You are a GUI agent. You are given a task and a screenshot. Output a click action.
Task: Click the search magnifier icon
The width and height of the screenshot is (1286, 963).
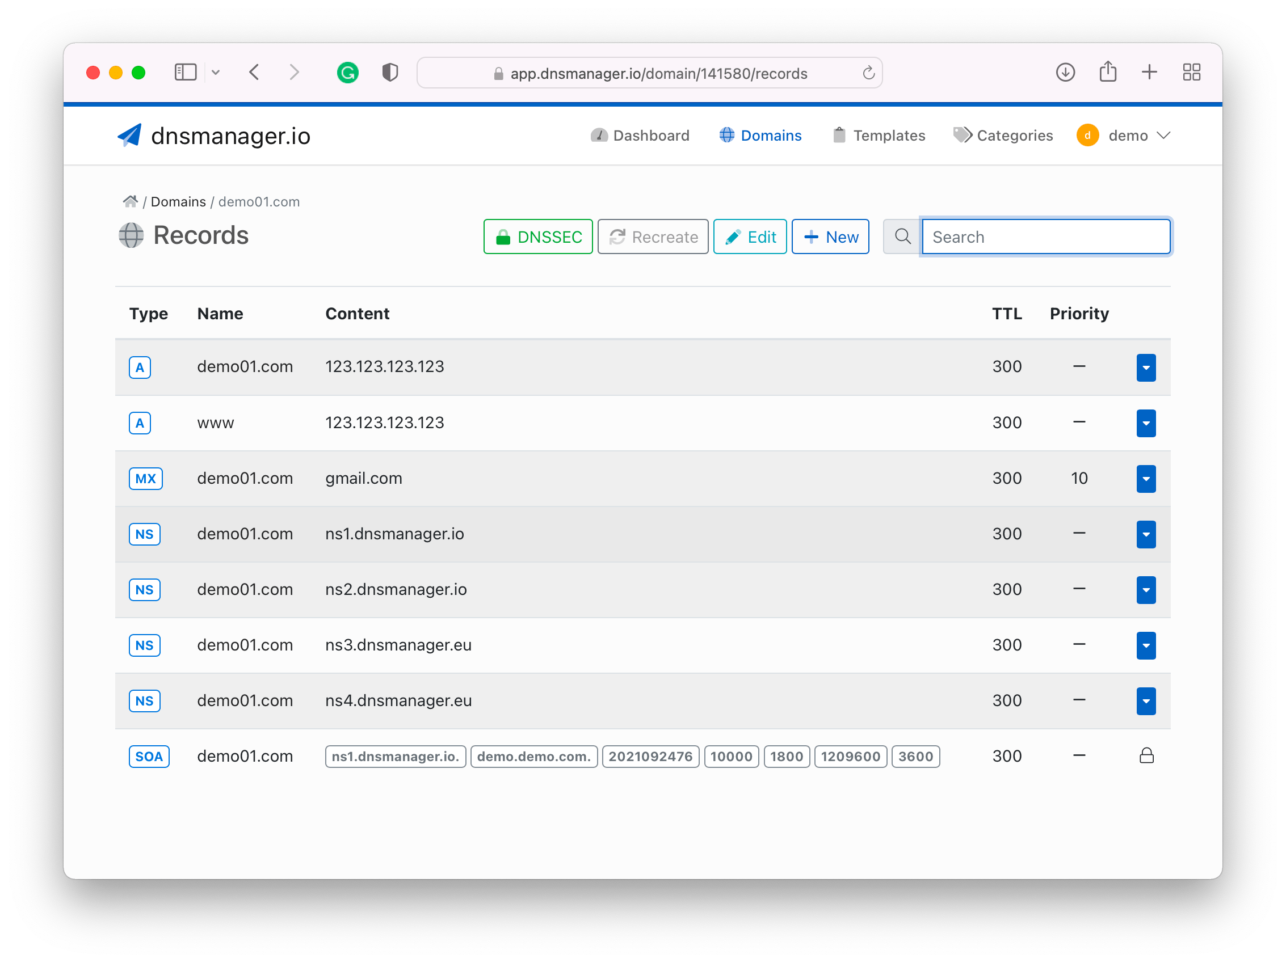click(x=902, y=237)
